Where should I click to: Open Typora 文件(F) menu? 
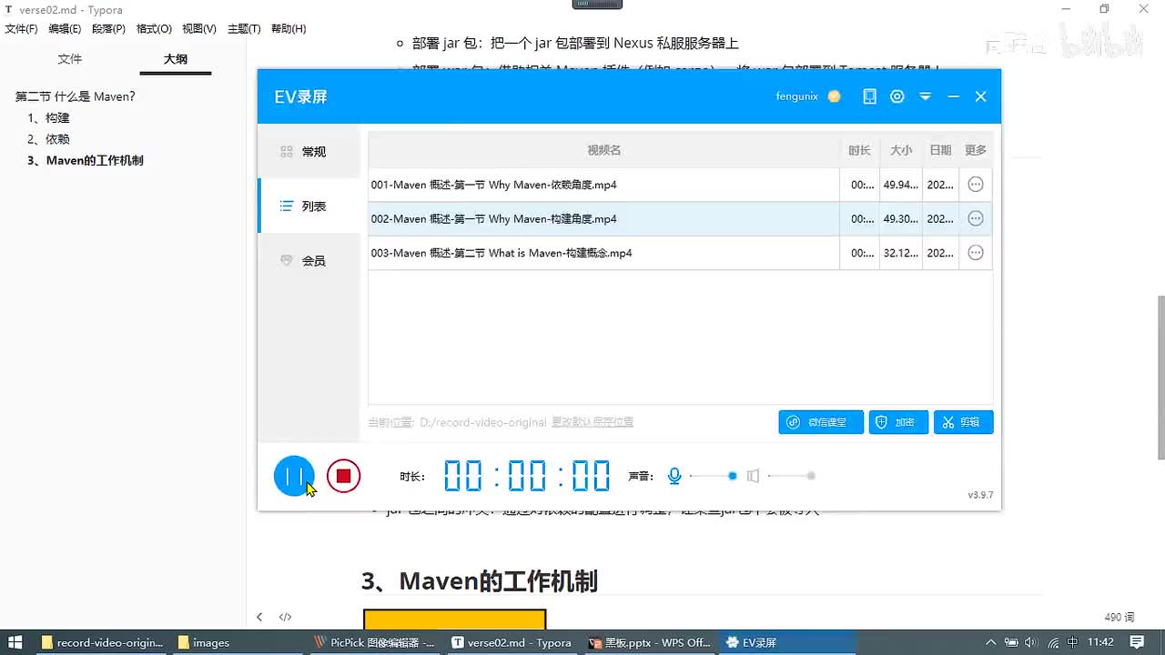(21, 29)
